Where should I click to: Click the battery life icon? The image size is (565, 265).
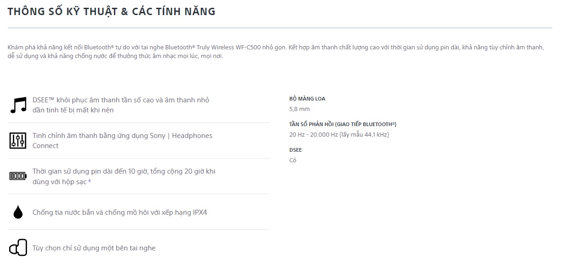click(x=18, y=176)
